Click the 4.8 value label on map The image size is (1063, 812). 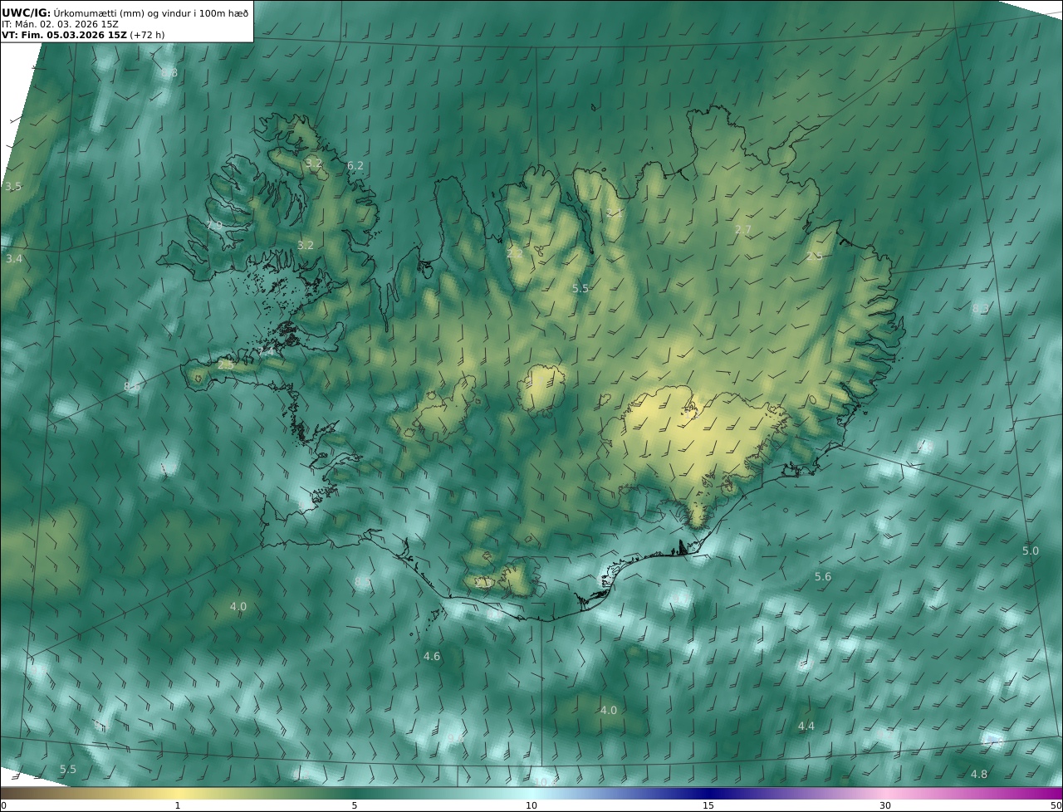click(x=979, y=775)
